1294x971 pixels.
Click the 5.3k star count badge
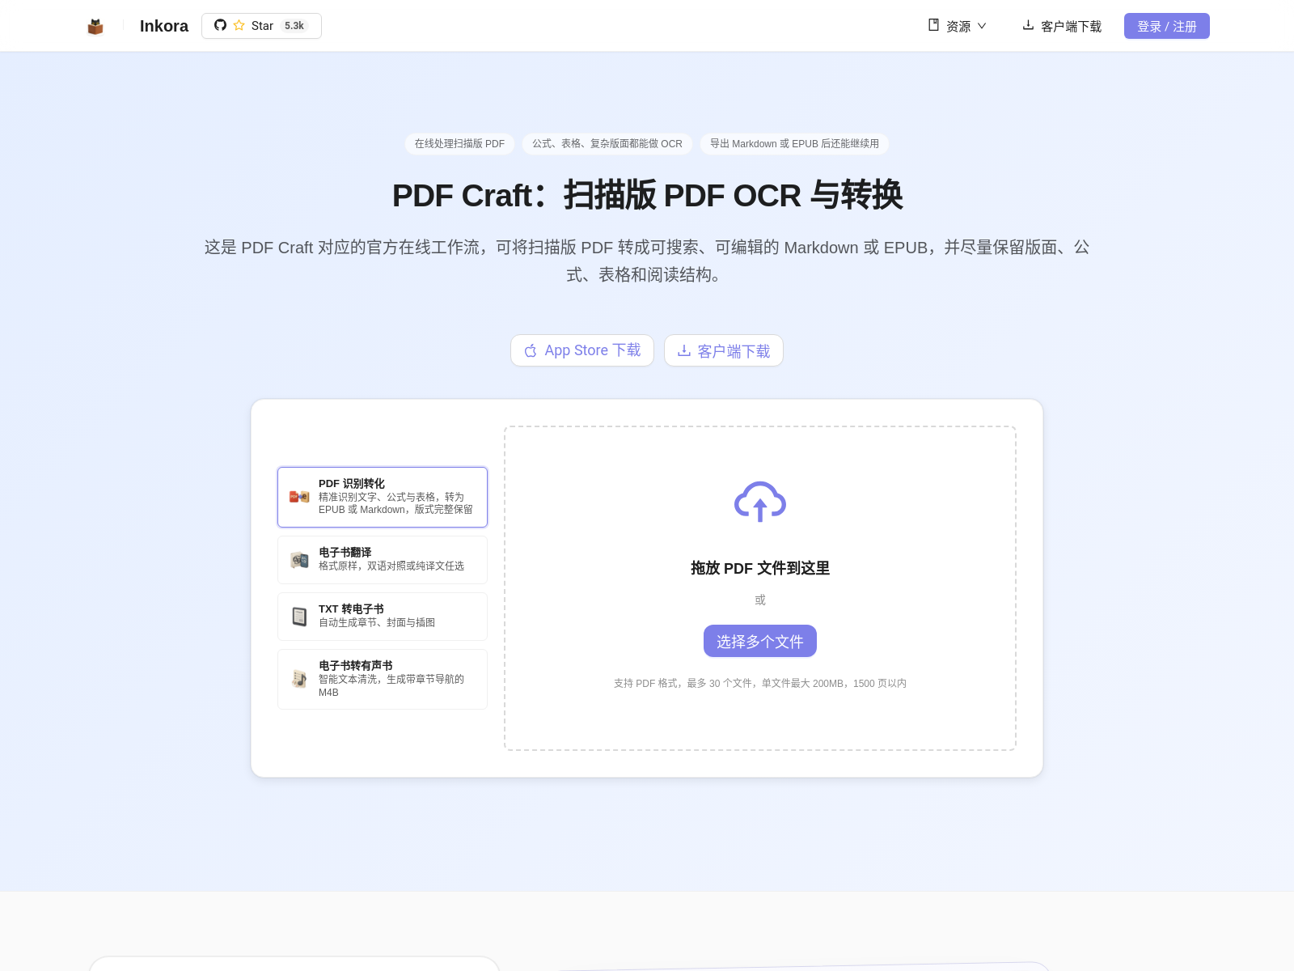point(294,26)
